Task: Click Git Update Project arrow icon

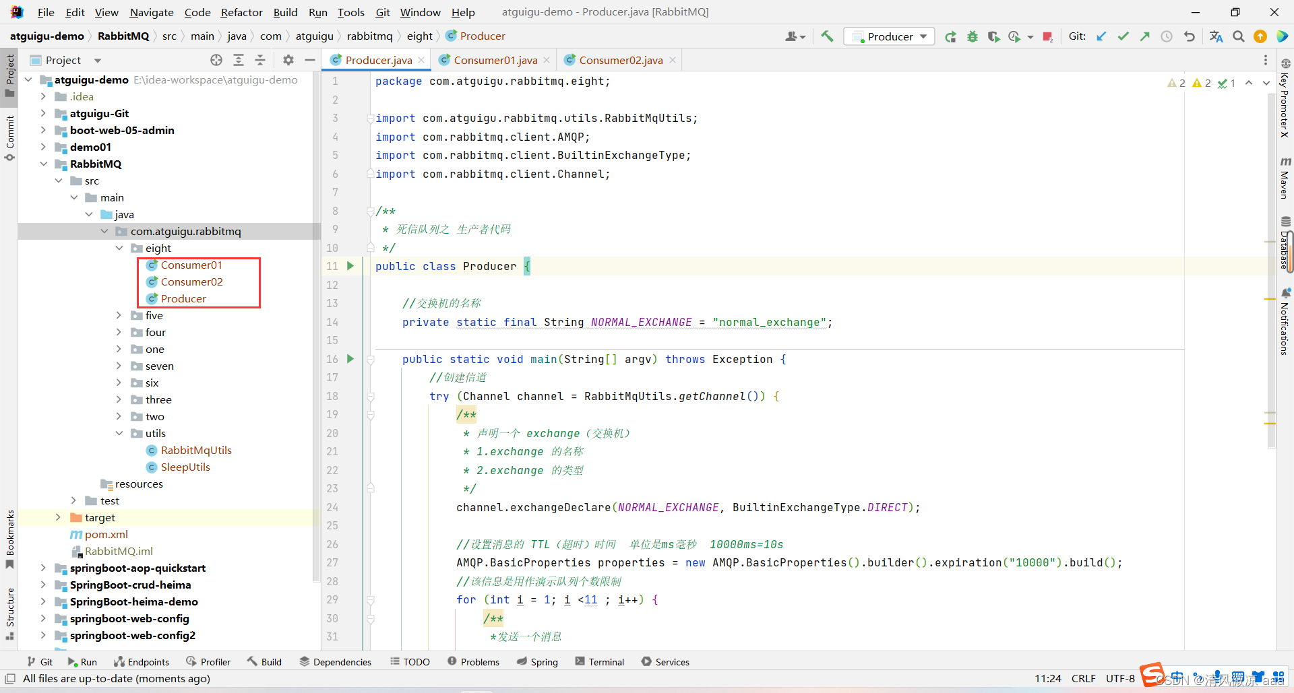Action: [x=1101, y=36]
